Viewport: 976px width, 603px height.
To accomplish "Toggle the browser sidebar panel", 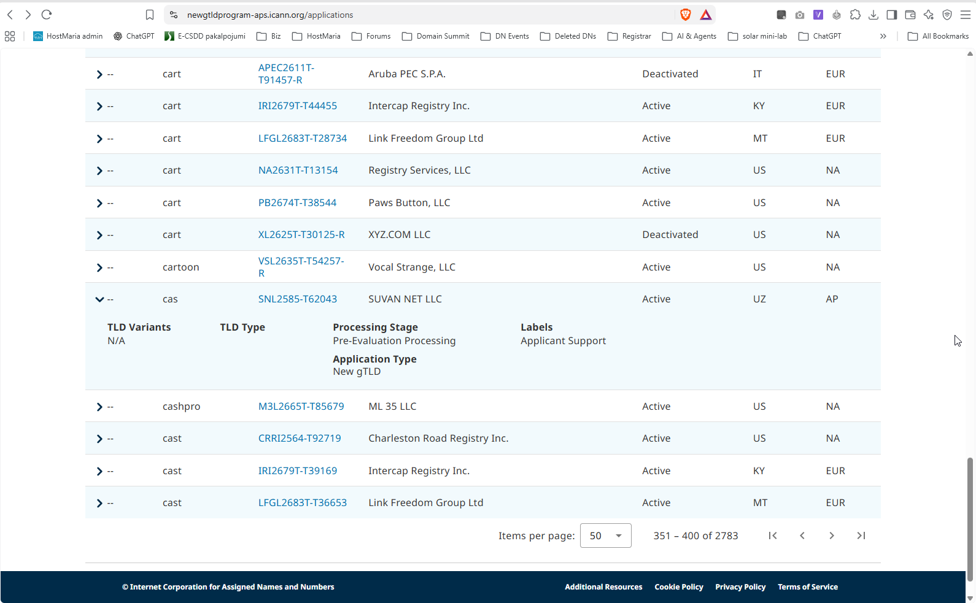I will click(x=892, y=15).
